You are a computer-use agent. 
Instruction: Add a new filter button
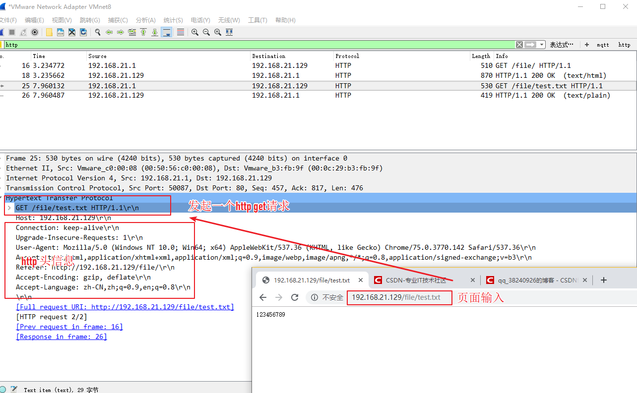[x=587, y=45]
